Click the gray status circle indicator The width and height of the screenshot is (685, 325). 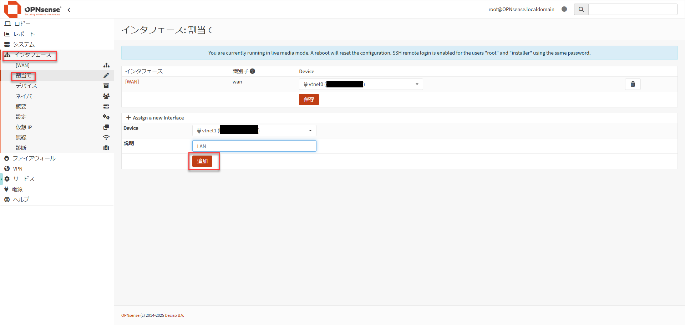pyautogui.click(x=564, y=9)
